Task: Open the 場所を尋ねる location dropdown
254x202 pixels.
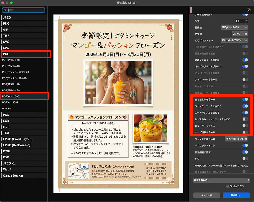Action: [221, 180]
